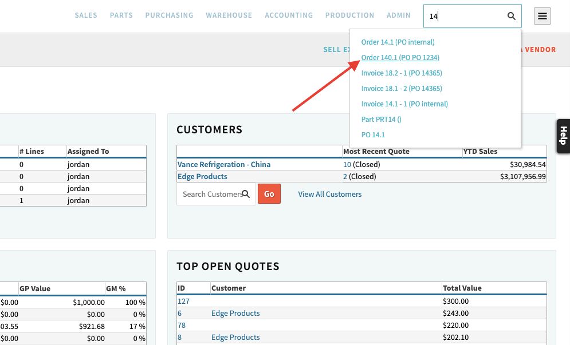The image size is (570, 345).
Task: Click the magnifier inside the customer search box
Action: [x=246, y=194]
